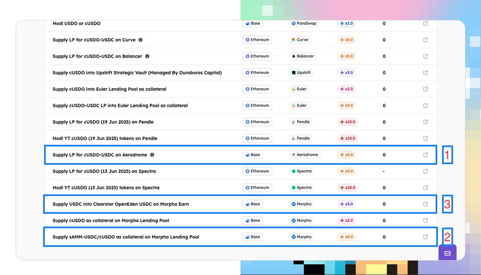The image size is (481, 275).
Task: Open external link for the Aerodrome LP row
Action: (x=426, y=155)
